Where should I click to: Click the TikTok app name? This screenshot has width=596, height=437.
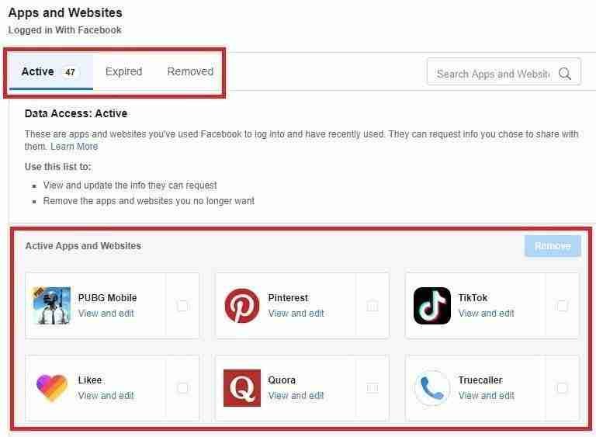tap(473, 298)
